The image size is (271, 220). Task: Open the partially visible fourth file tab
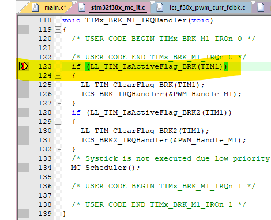pos(261,7)
